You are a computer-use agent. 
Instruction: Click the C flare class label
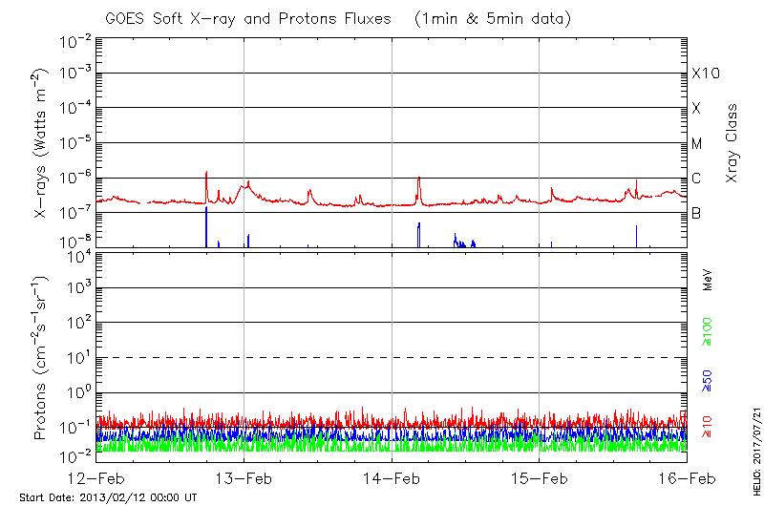pyautogui.click(x=696, y=179)
